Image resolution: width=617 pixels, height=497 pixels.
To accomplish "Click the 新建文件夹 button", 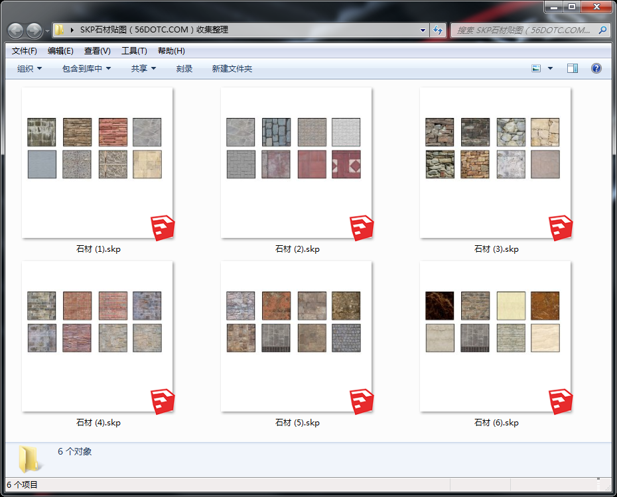I will click(232, 68).
